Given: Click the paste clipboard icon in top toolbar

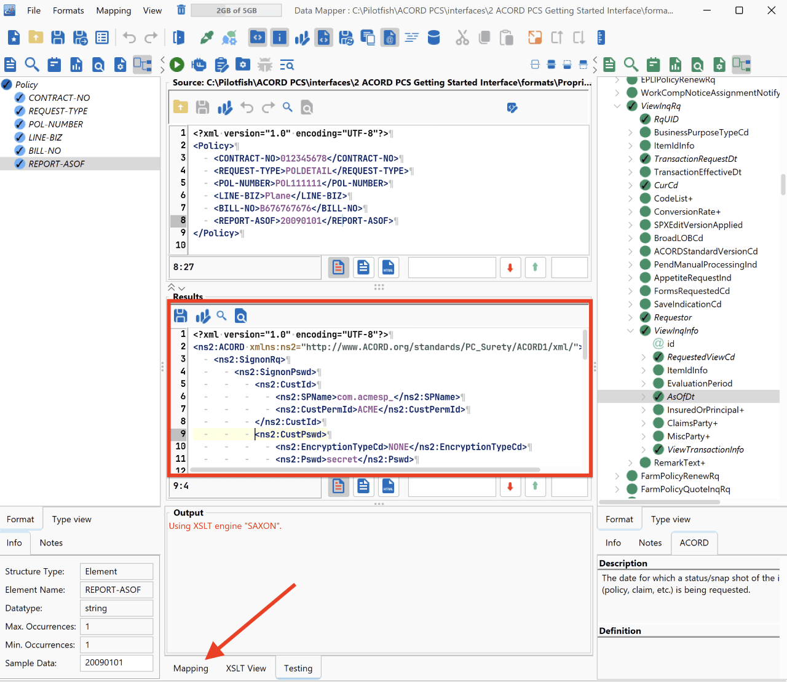Looking at the screenshot, I should 506,38.
